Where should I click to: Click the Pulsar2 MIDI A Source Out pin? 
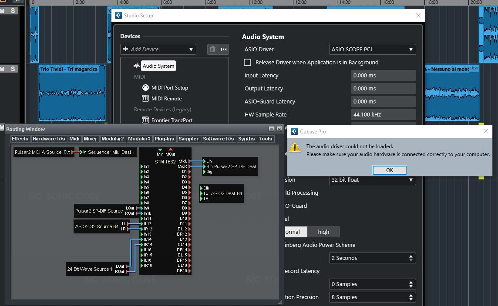click(73, 152)
